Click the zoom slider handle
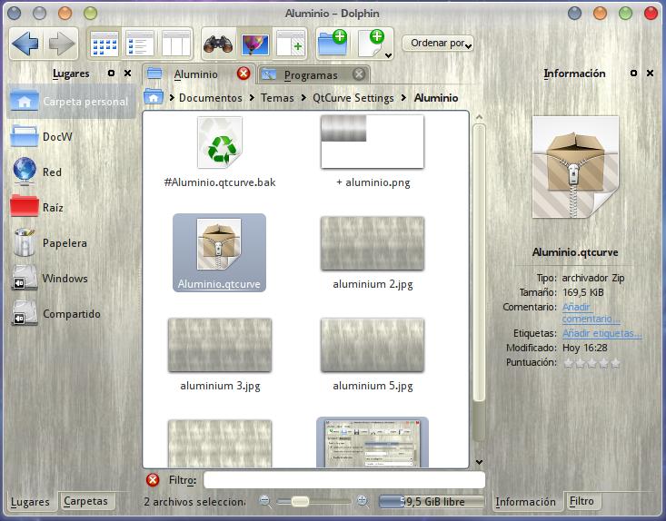This screenshot has width=666, height=521. tap(301, 501)
